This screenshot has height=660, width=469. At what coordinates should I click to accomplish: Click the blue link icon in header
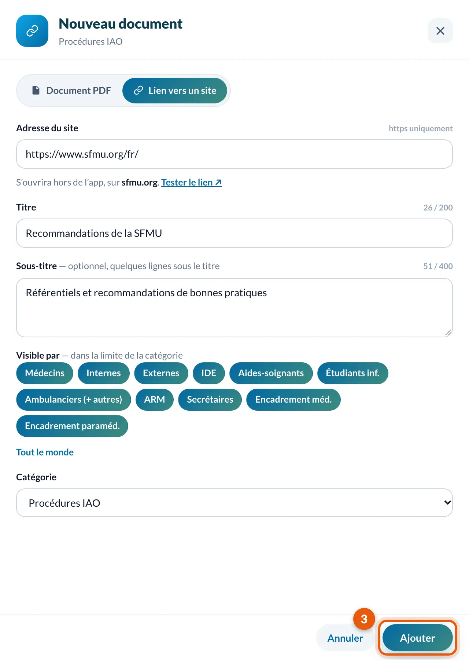32,31
